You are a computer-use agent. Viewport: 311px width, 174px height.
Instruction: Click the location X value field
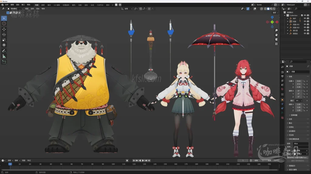(299, 81)
